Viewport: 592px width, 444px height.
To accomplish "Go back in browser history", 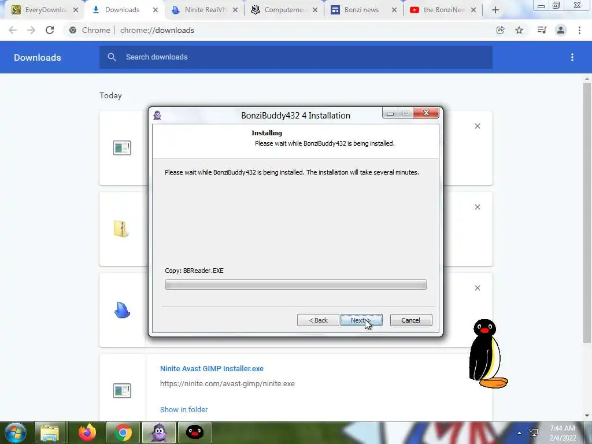I will click(13, 30).
